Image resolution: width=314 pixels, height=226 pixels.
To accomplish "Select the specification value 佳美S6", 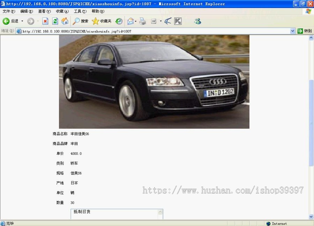I will pyautogui.click(x=76, y=173).
